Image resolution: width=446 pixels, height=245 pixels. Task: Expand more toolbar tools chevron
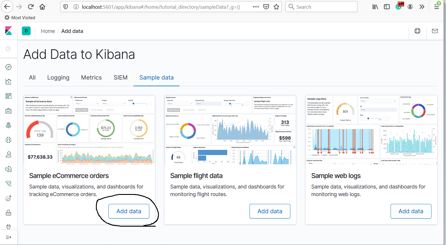pos(422,7)
